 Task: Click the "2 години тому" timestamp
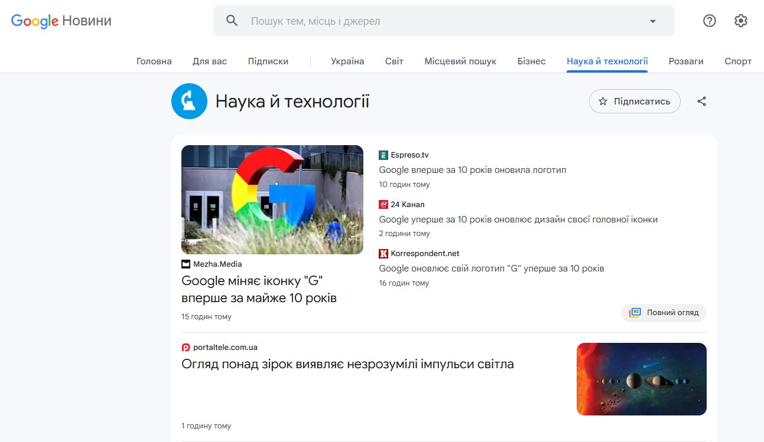tap(405, 234)
